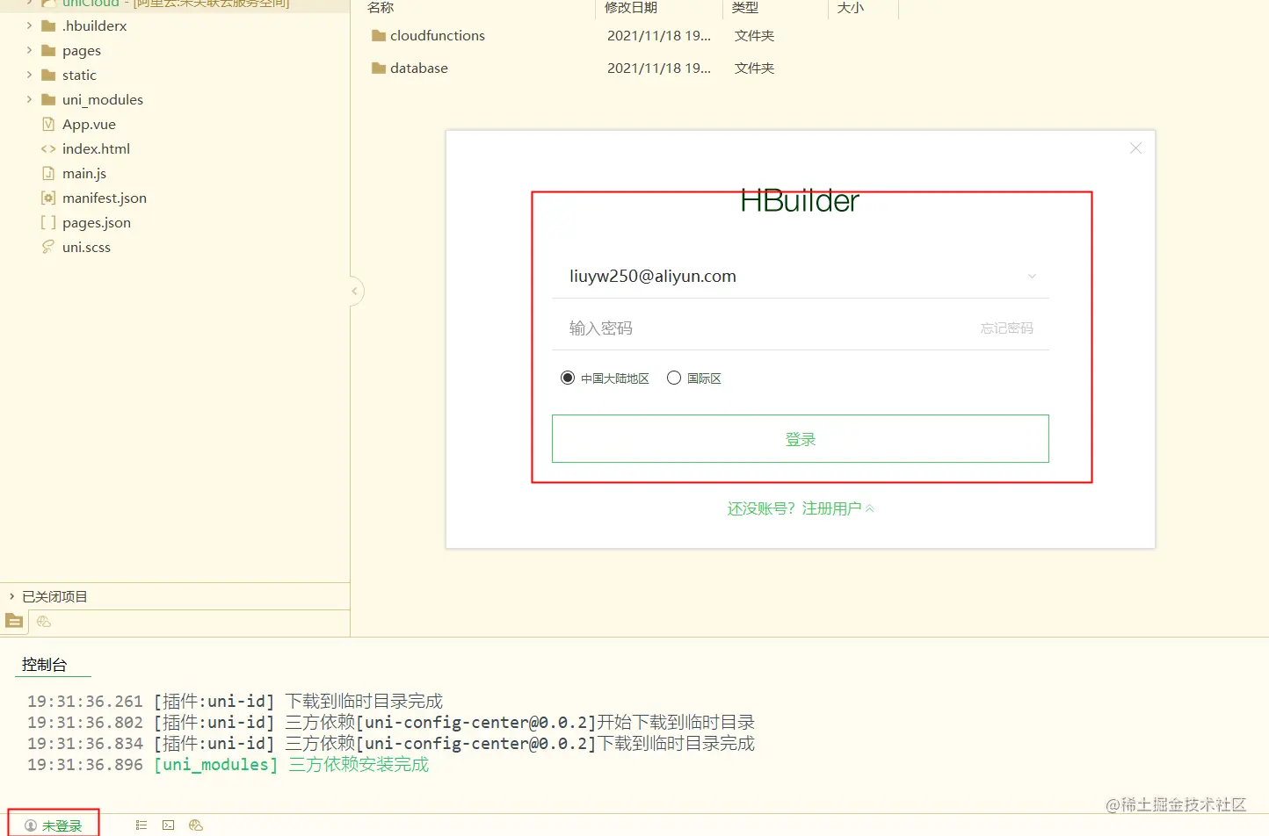Click the 19:31:36.802 console log line
Image resolution: width=1269 pixels, height=836 pixels.
tap(390, 723)
